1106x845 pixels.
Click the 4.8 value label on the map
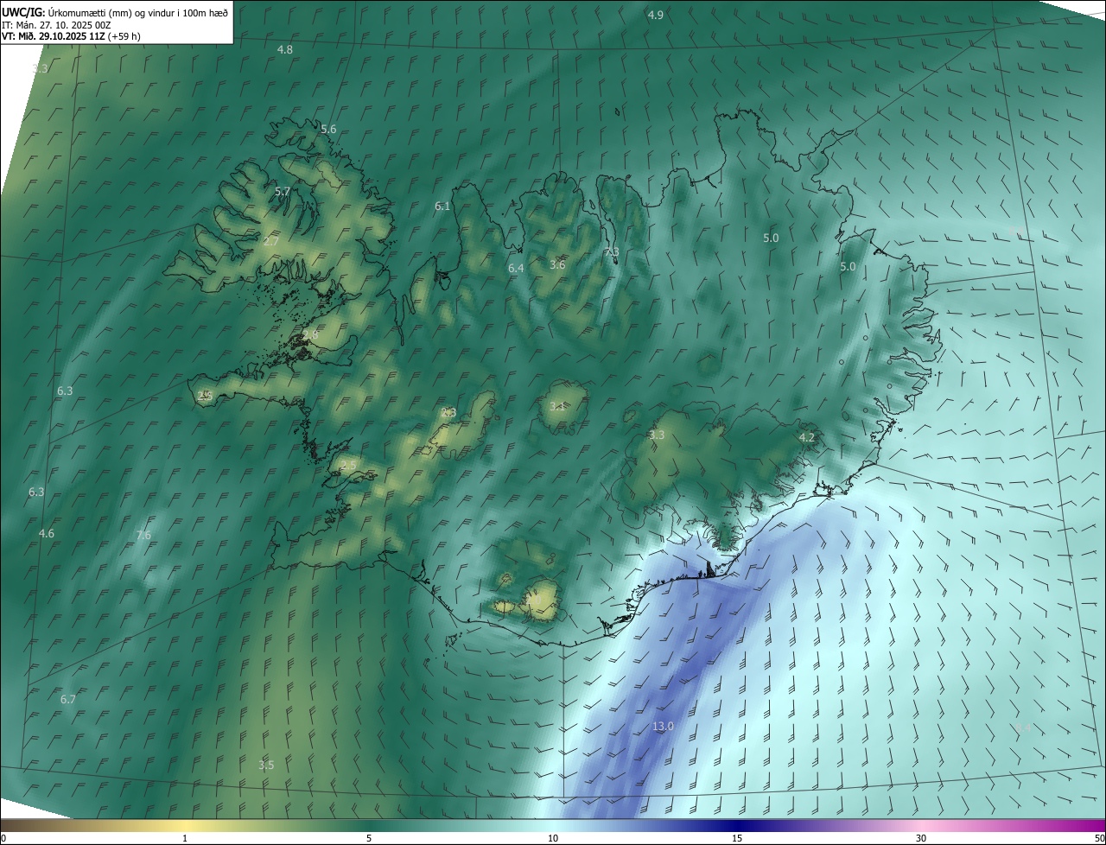(285, 50)
